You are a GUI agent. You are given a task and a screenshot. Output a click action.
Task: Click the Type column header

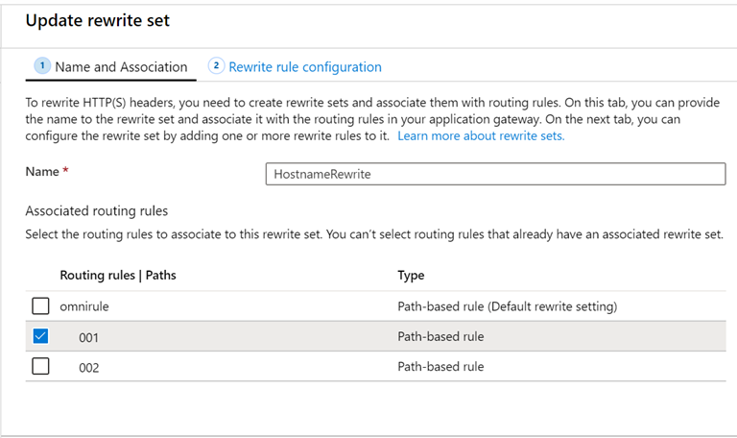(x=411, y=276)
